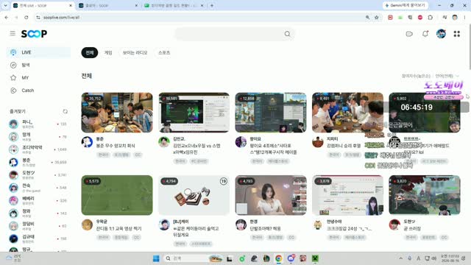Switch to the third browser tab
The image size is (471, 265).
174,5
